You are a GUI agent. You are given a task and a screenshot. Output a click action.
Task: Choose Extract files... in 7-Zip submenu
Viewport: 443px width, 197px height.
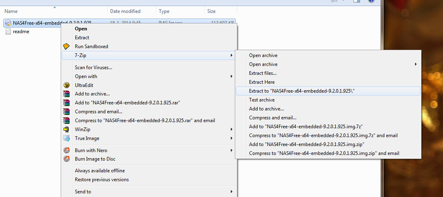(263, 73)
